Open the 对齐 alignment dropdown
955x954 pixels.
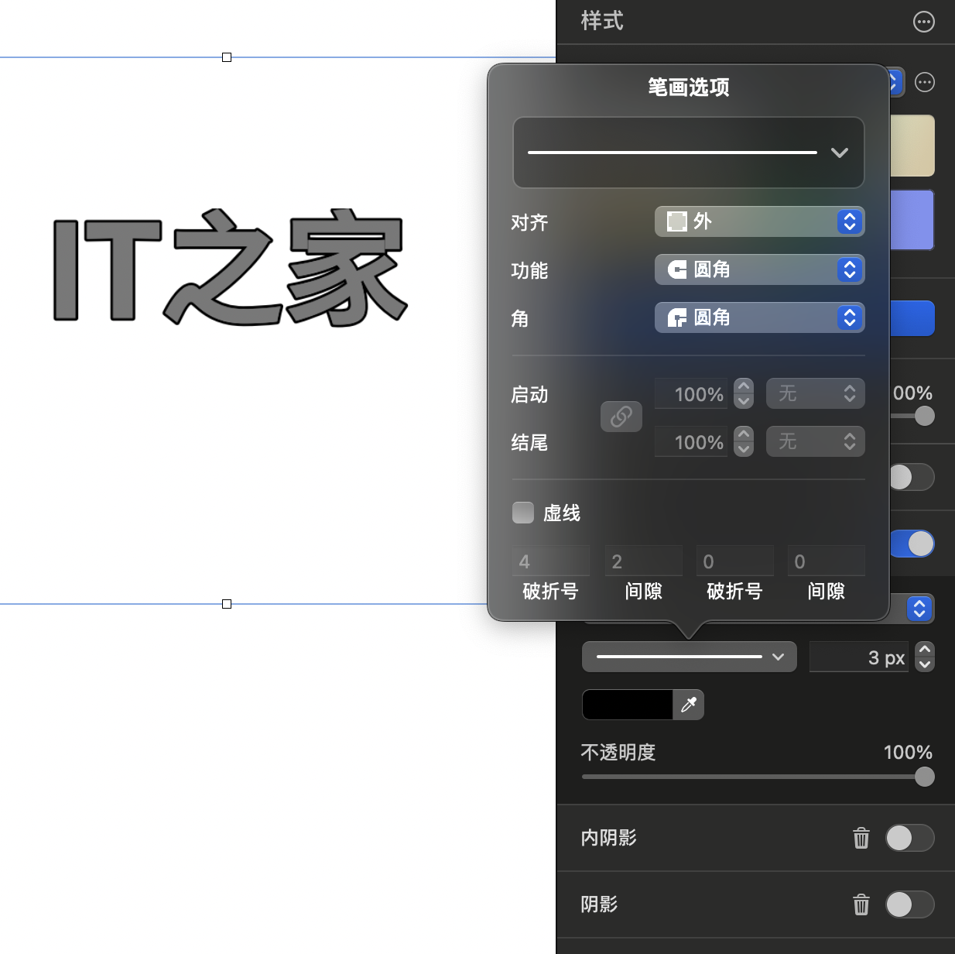760,221
